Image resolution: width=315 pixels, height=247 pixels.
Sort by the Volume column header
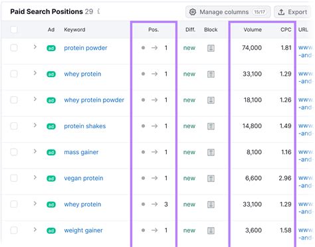click(x=253, y=30)
